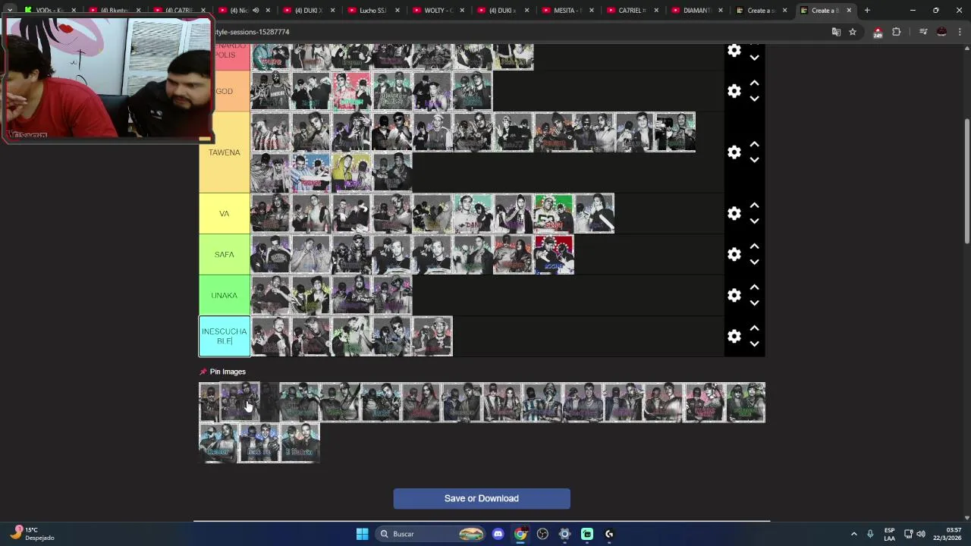Move TAWENA tier row up

coord(754,145)
